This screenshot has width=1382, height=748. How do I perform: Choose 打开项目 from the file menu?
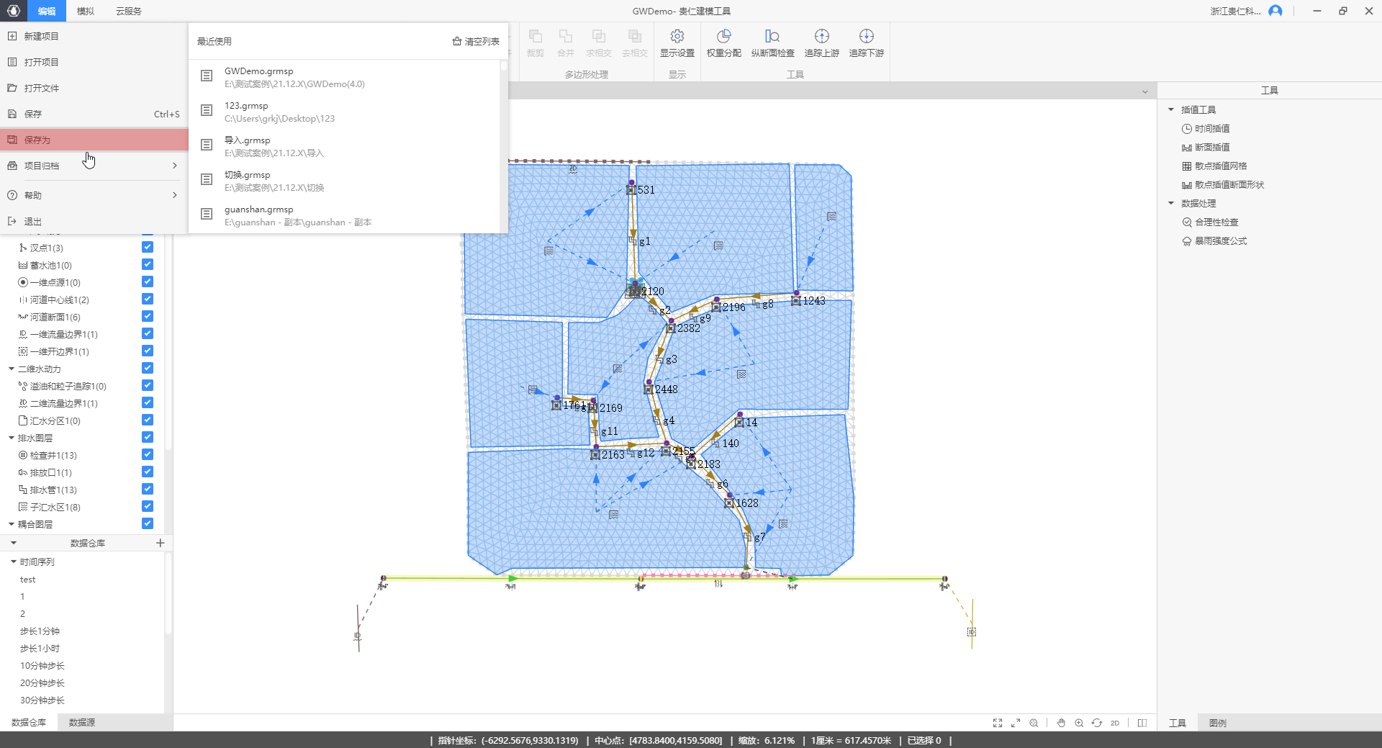[94, 62]
